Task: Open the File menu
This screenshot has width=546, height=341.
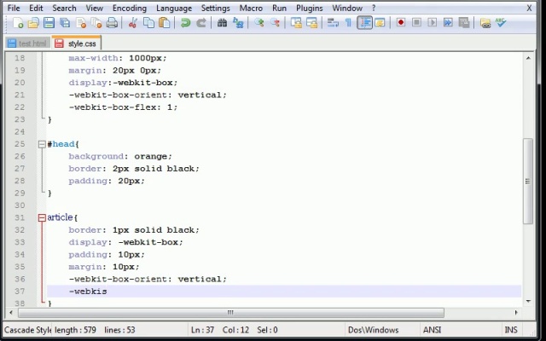Action: (14, 8)
